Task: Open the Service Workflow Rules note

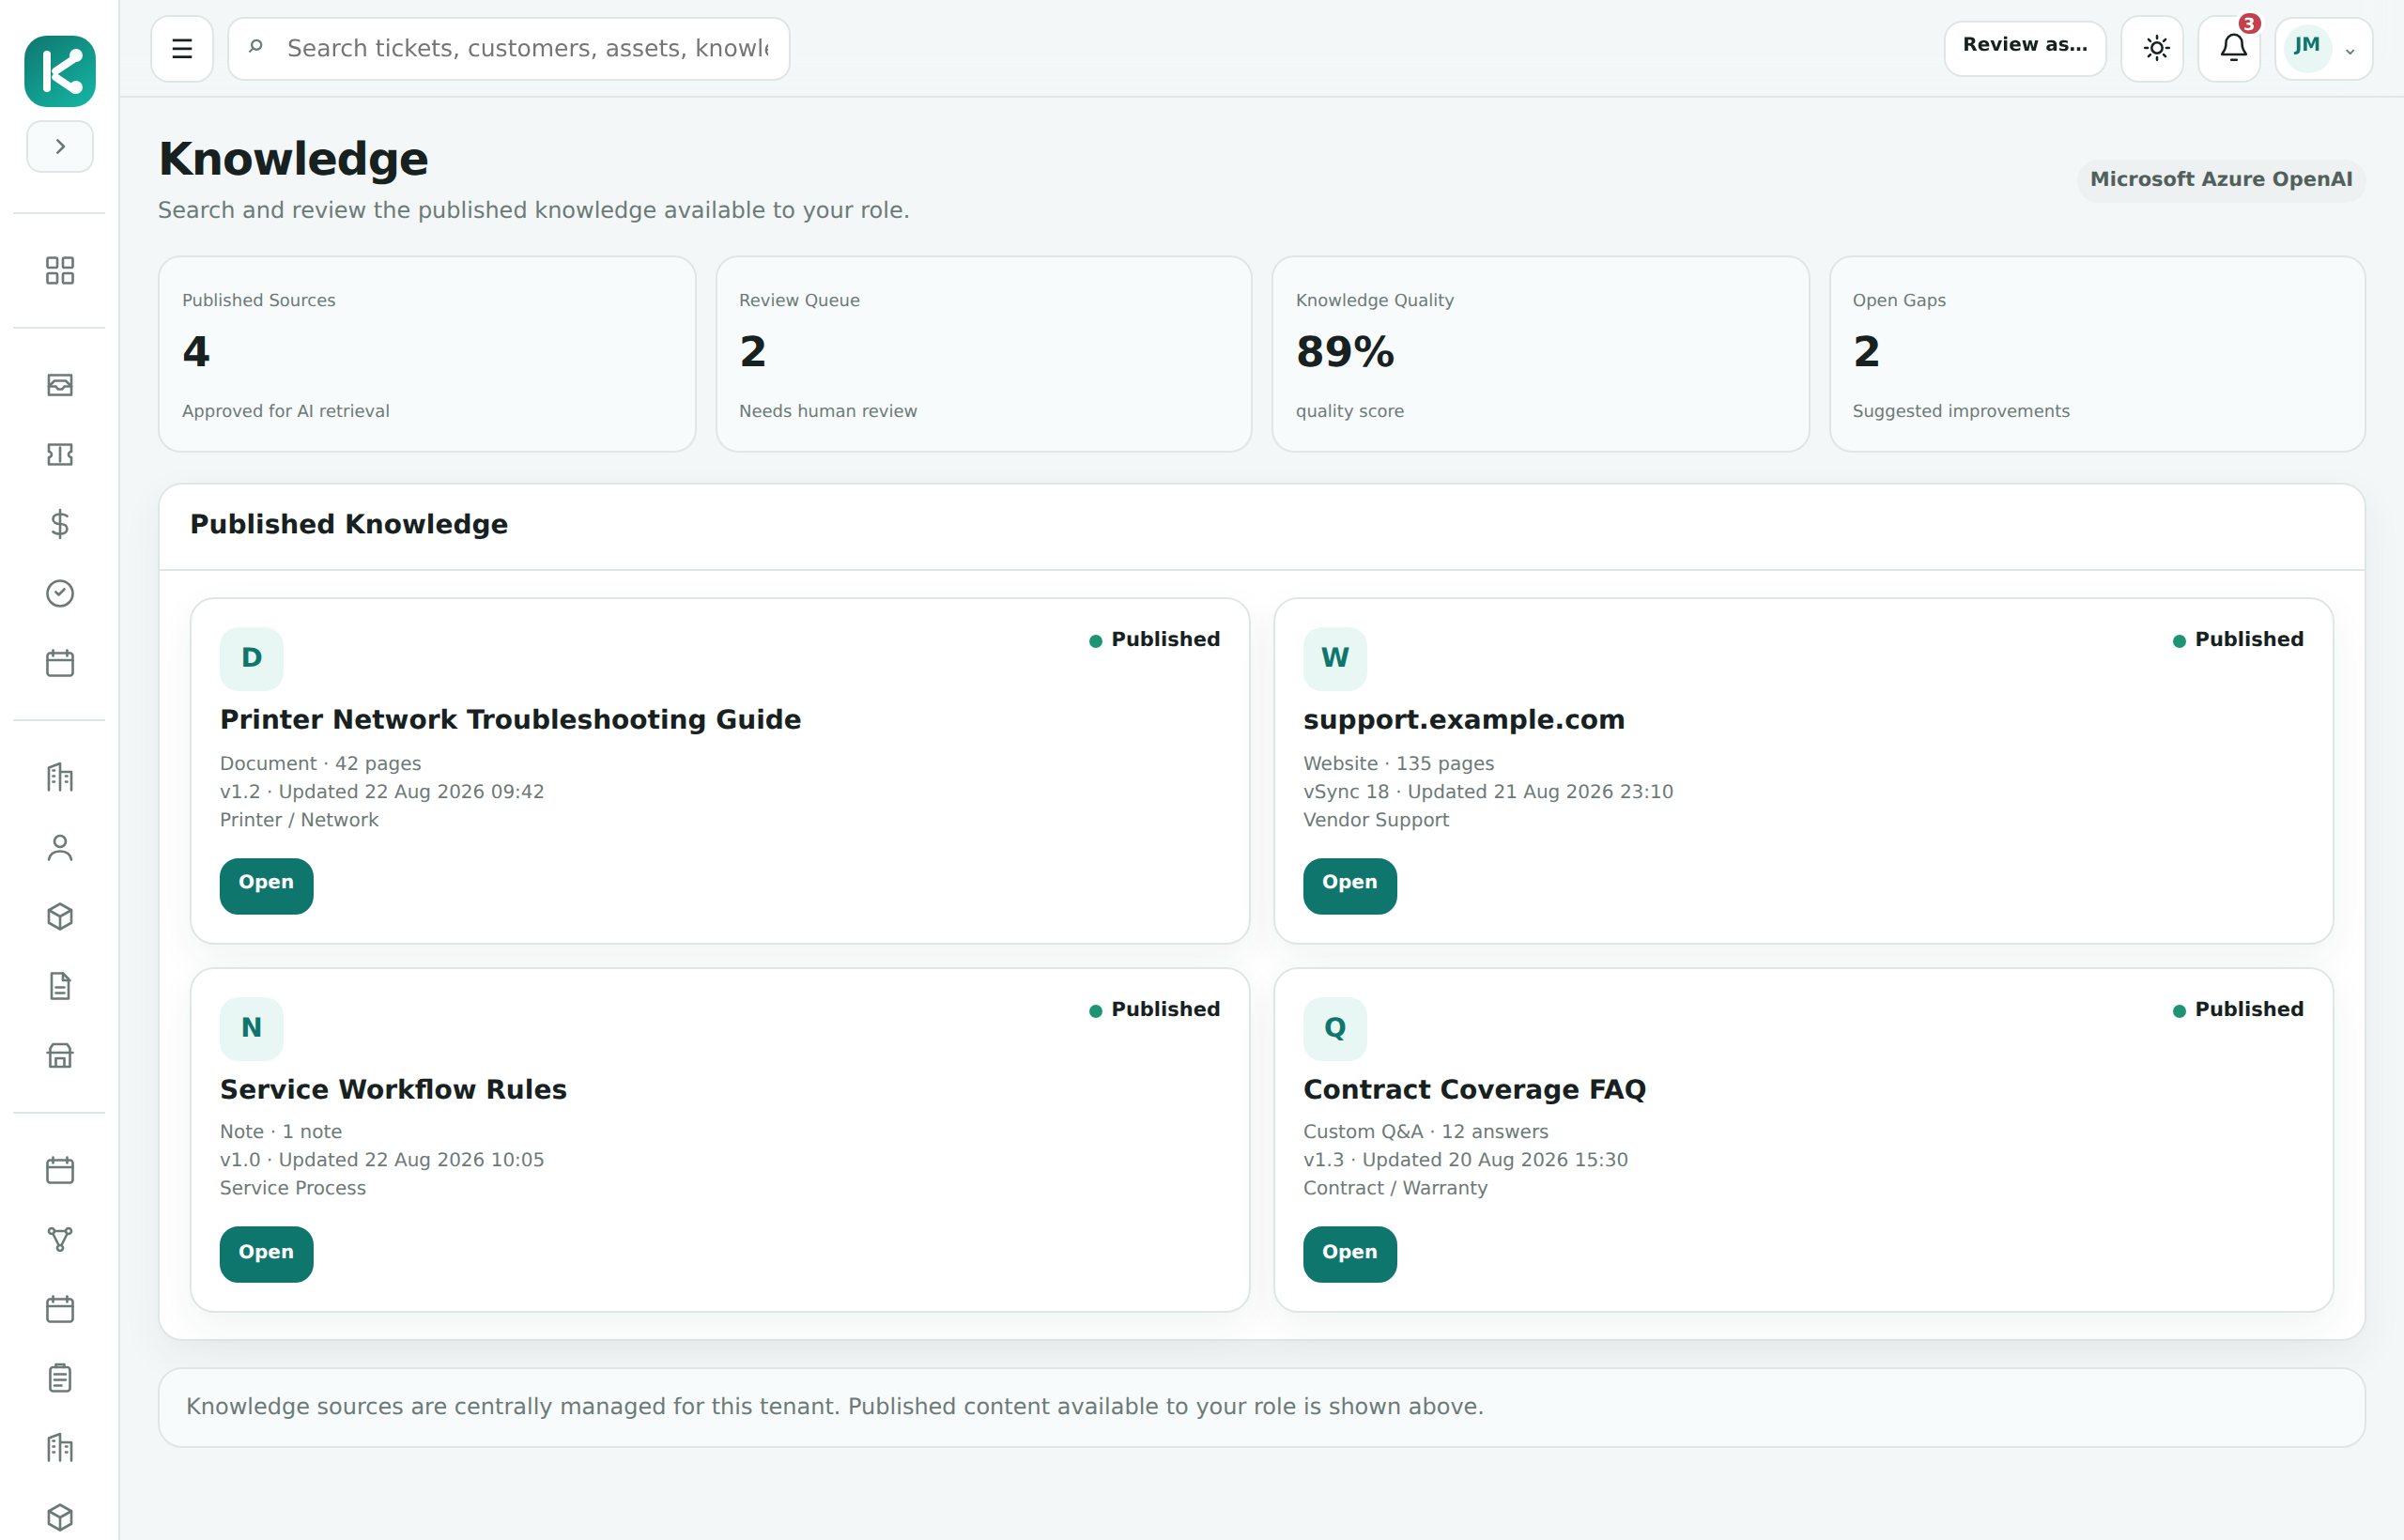Action: click(x=266, y=1253)
